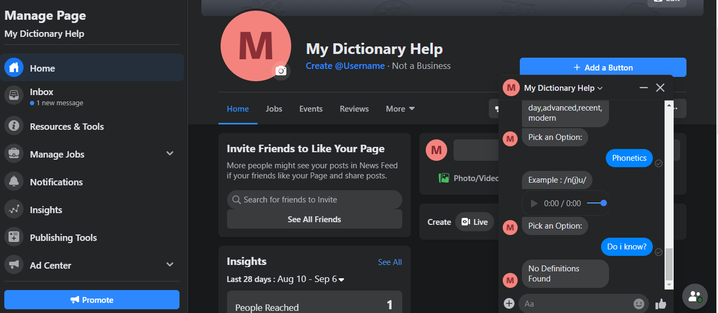
Task: Open chat settings dropdown beside My Dictionary Help
Action: (600, 88)
